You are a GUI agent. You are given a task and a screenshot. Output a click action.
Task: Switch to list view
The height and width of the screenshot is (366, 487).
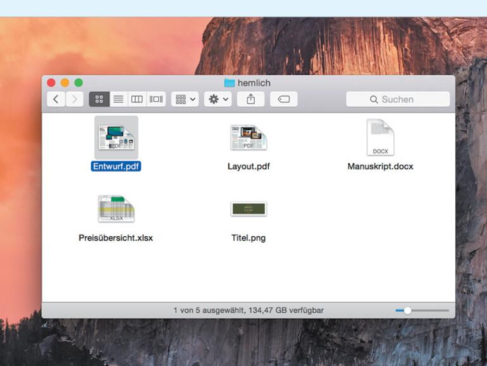[x=118, y=99]
